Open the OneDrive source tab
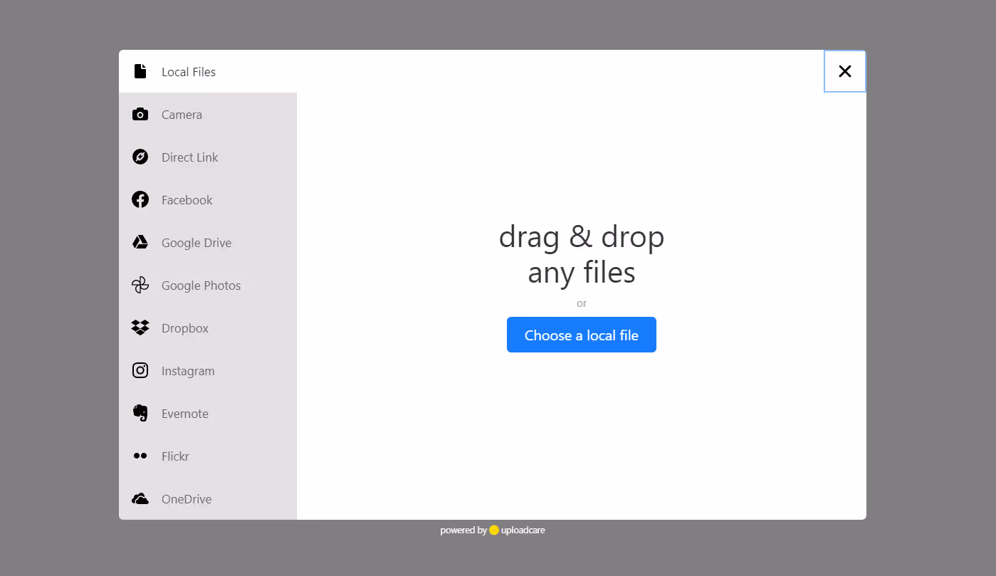The image size is (996, 576). (x=208, y=498)
